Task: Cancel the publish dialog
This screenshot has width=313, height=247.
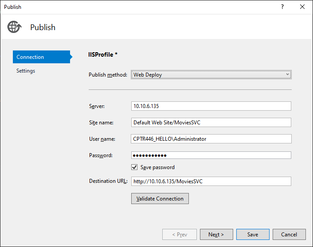Action: [289, 234]
